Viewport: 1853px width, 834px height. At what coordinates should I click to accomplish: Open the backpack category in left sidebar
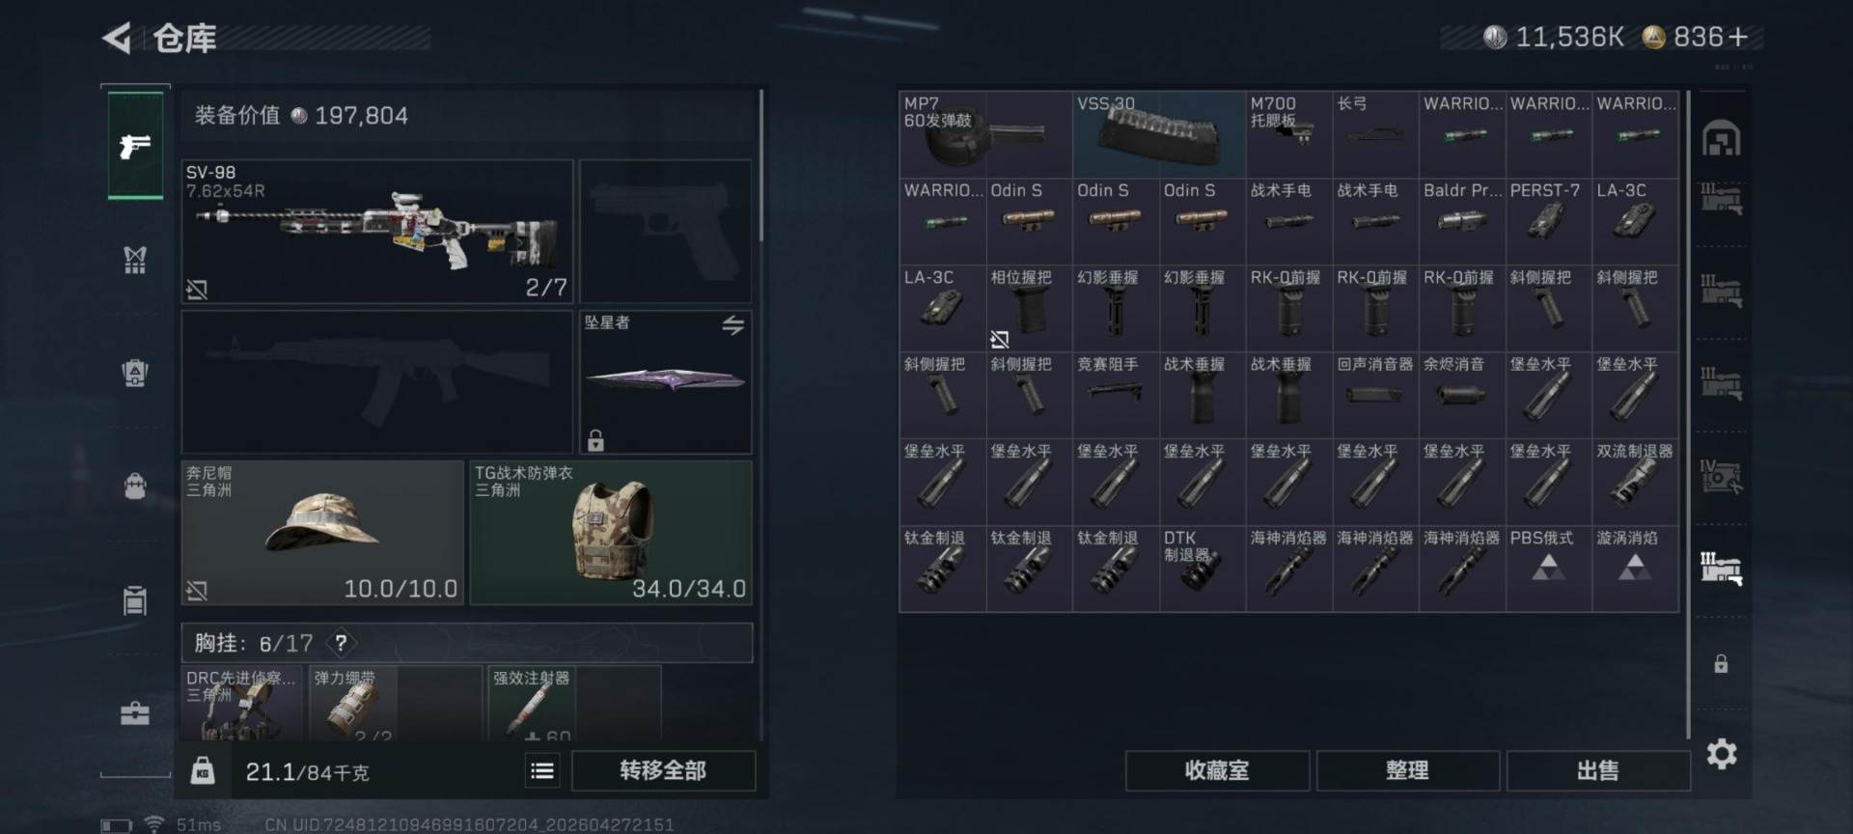pyautogui.click(x=135, y=486)
